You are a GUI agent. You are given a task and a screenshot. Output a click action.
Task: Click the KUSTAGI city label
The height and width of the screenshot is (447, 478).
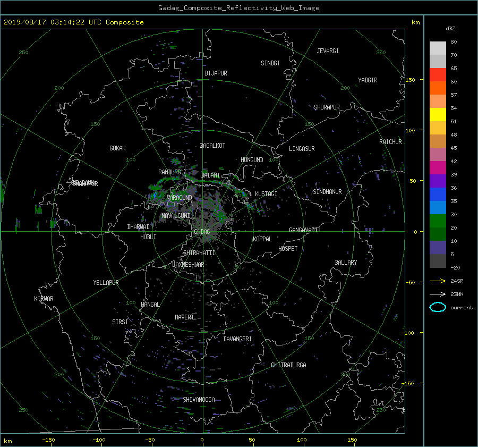[266, 194]
